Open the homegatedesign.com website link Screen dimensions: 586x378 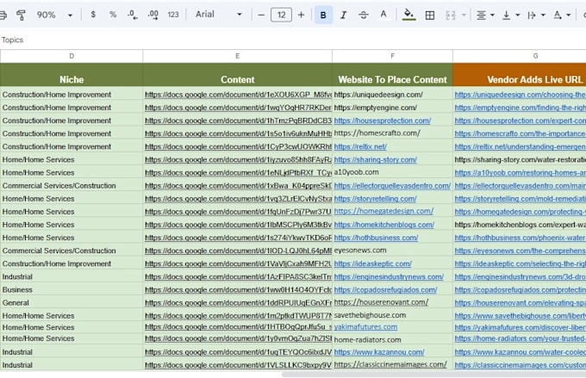click(383, 211)
